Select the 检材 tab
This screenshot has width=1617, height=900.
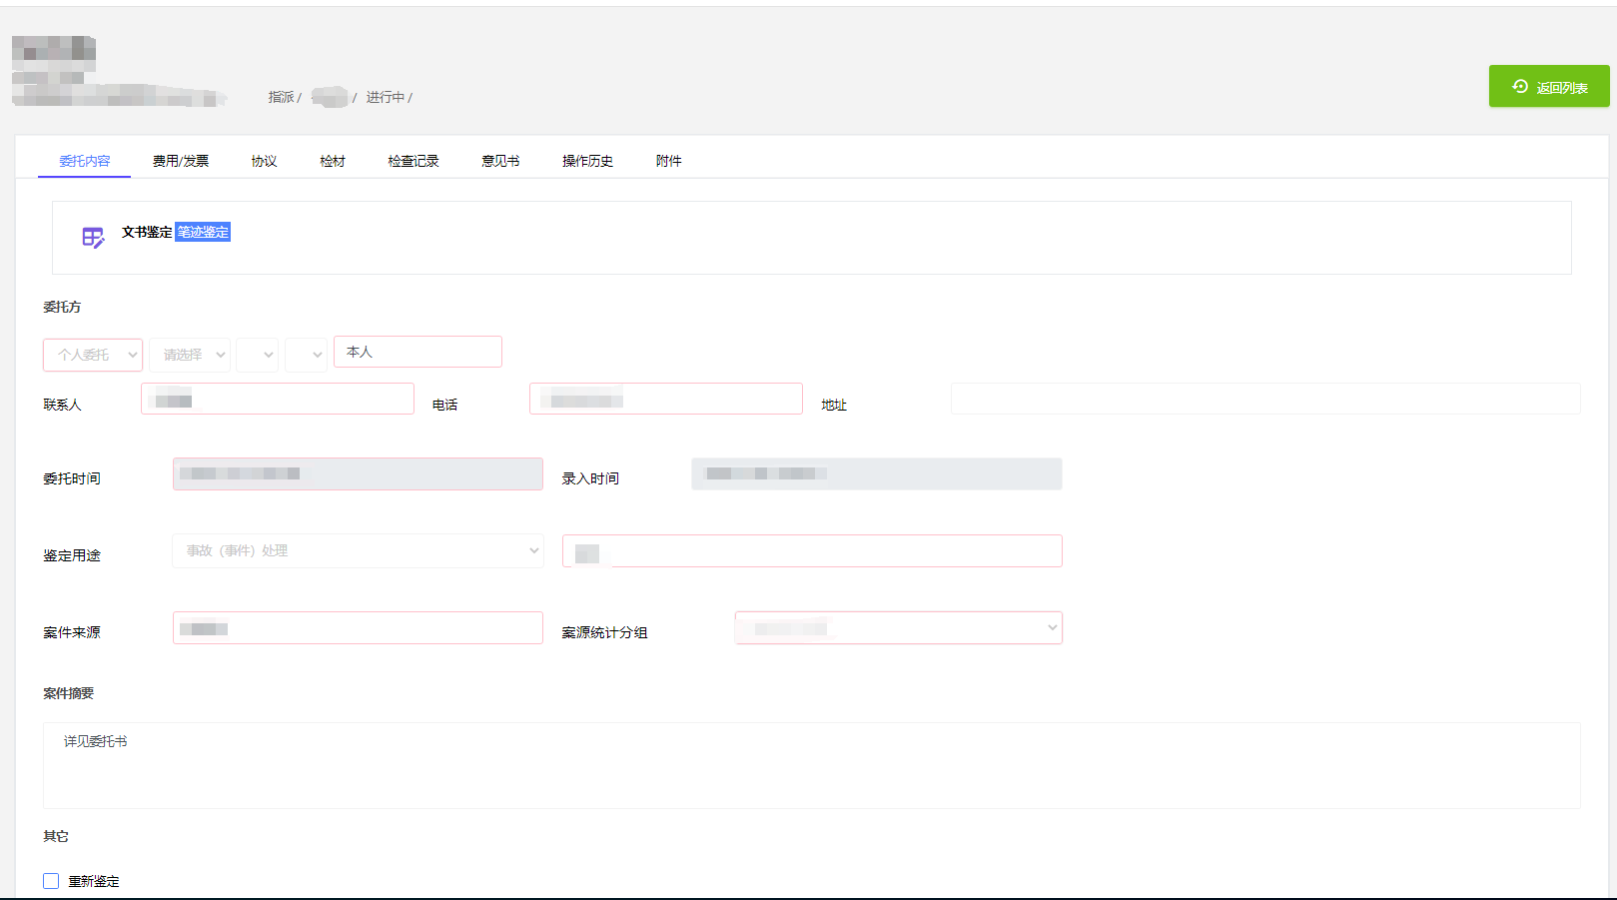click(333, 161)
